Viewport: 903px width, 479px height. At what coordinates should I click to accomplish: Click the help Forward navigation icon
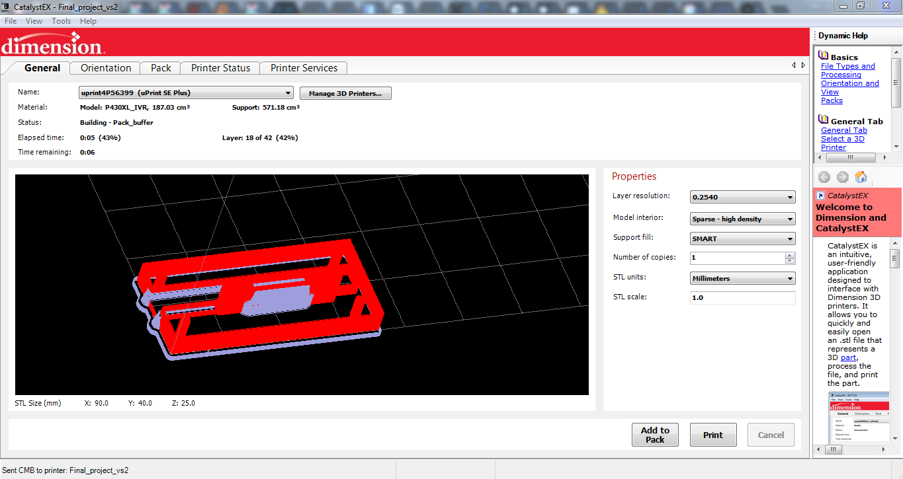click(x=842, y=177)
